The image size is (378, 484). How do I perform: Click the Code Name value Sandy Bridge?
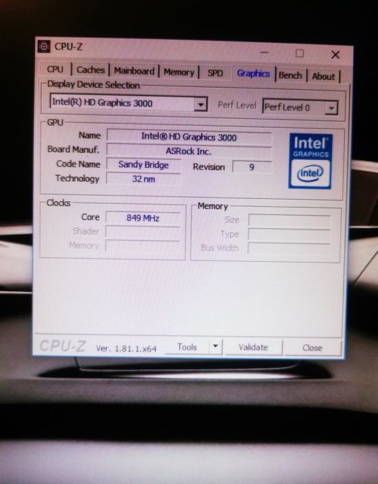coord(143,165)
